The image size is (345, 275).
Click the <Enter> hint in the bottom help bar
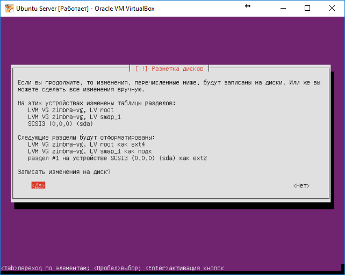[157, 268]
